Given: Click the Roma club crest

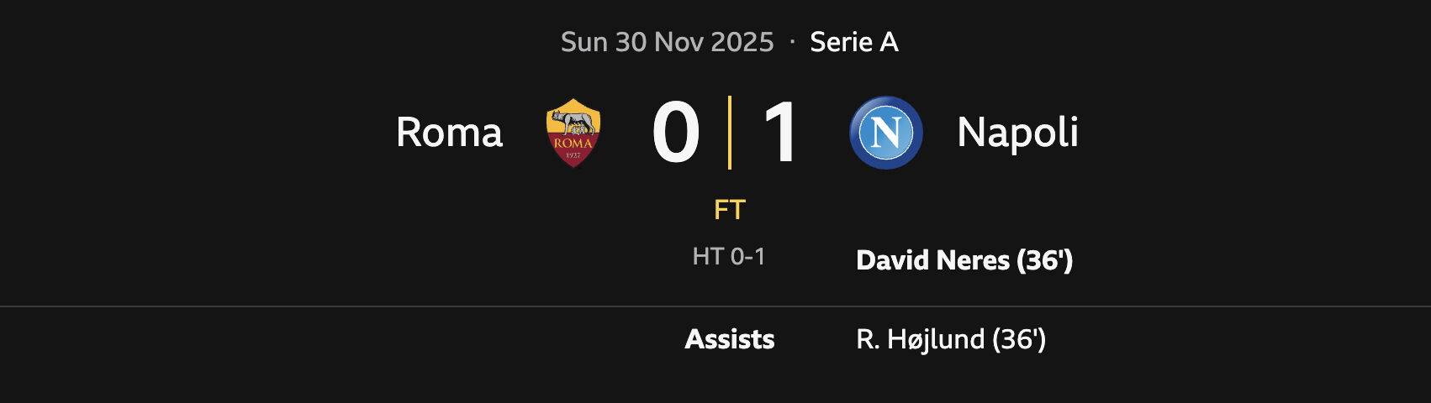Looking at the screenshot, I should point(573,133).
